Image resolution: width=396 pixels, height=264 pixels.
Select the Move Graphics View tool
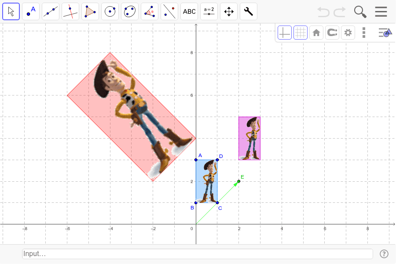point(229,11)
